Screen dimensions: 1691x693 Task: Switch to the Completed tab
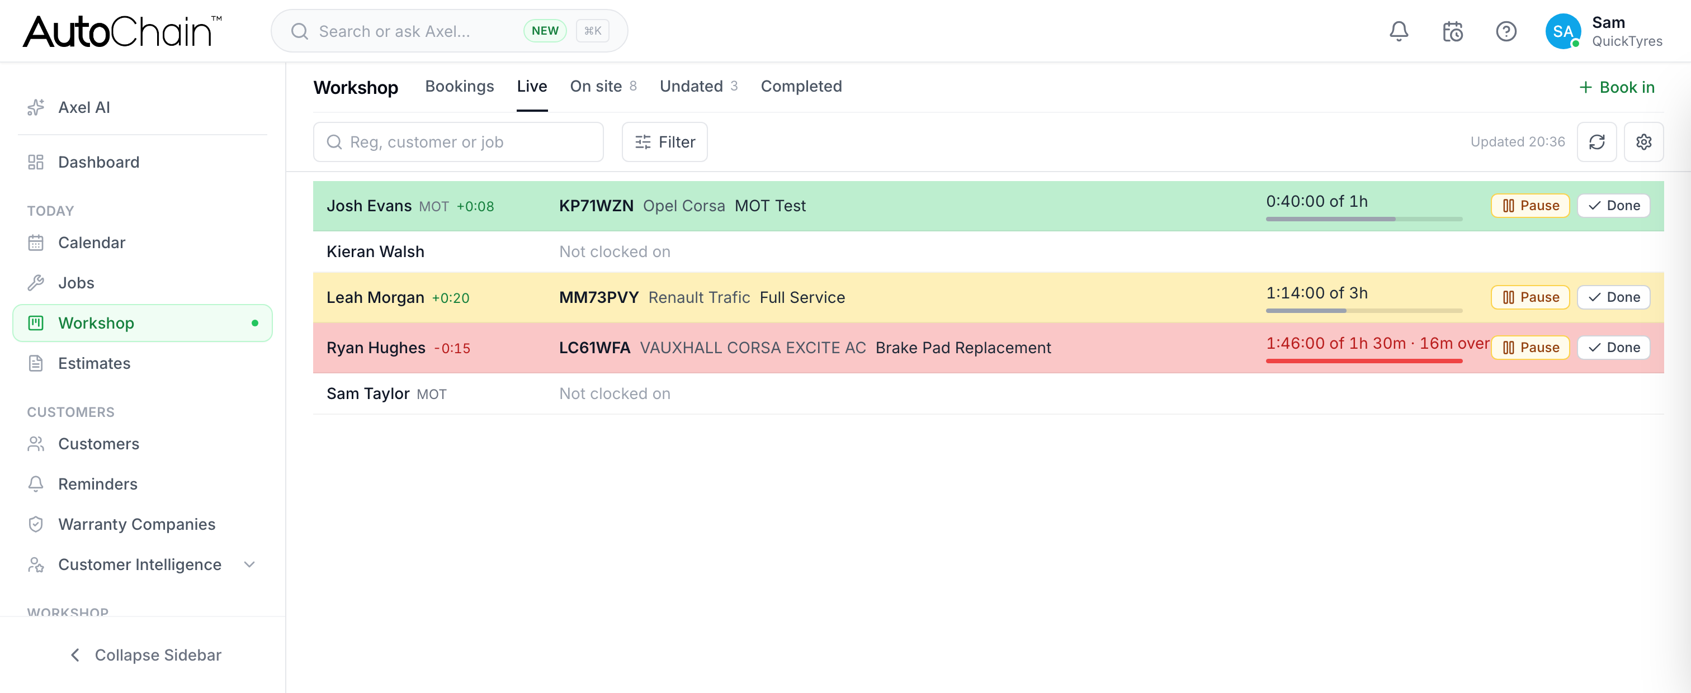pyautogui.click(x=801, y=87)
